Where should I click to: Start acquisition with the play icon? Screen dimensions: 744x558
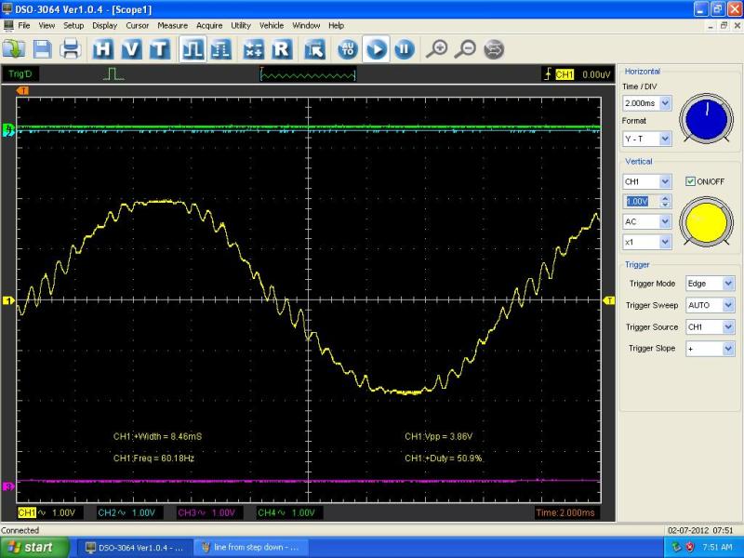pyautogui.click(x=377, y=49)
